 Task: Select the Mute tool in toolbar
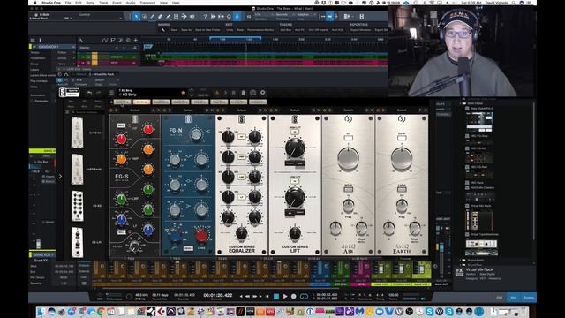pos(177,16)
